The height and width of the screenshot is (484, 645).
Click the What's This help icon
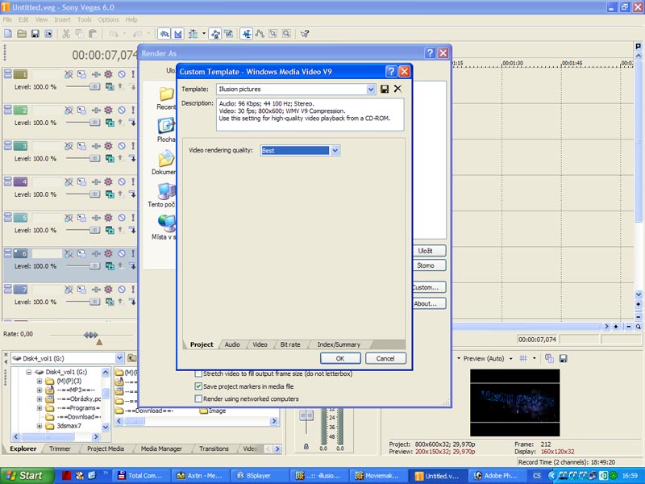point(305,34)
